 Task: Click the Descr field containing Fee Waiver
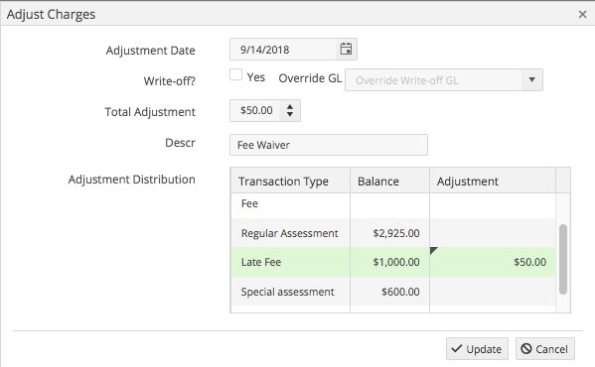329,145
